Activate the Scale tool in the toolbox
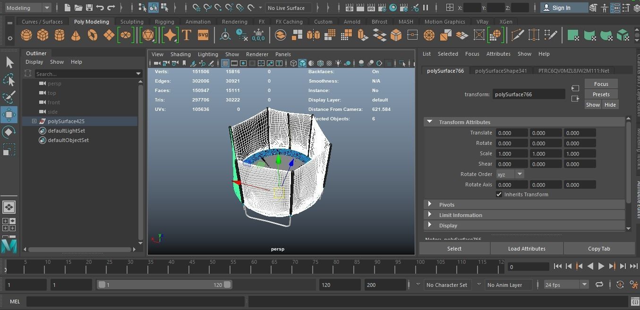Image resolution: width=640 pixels, height=310 pixels. point(9,150)
